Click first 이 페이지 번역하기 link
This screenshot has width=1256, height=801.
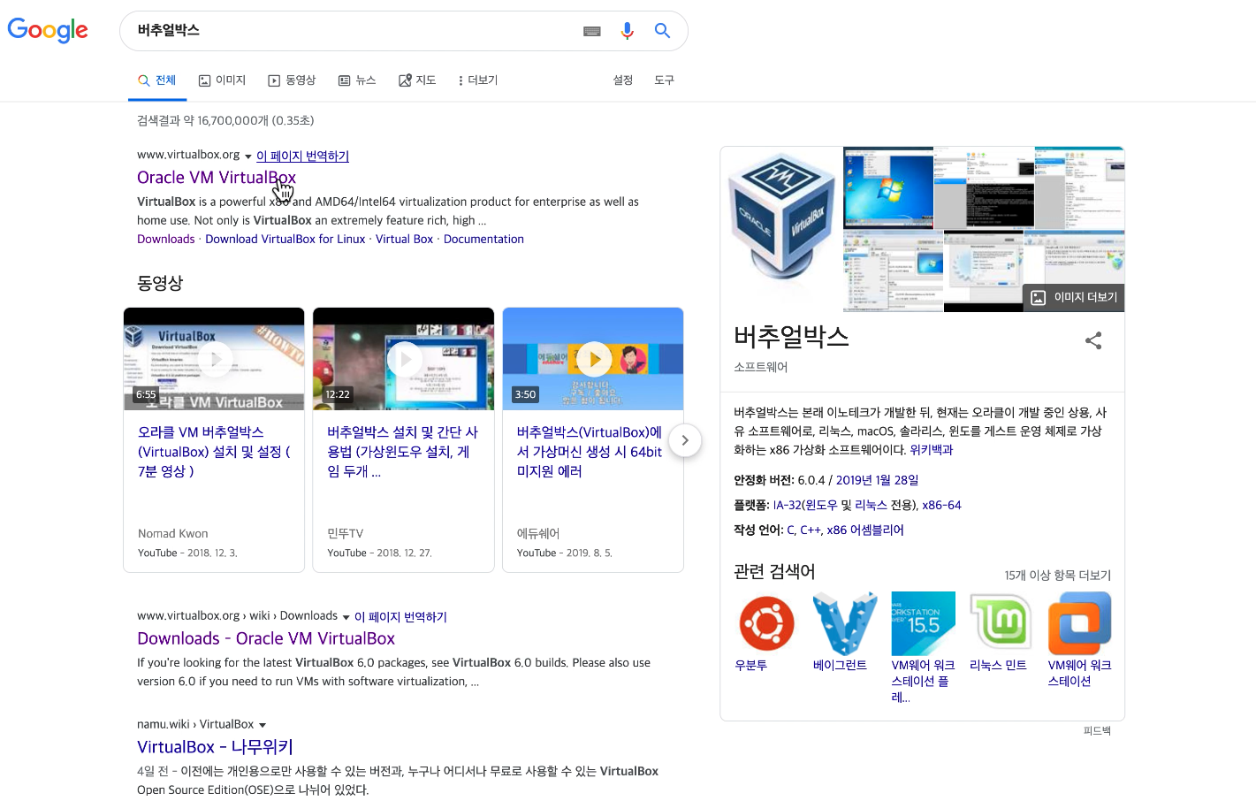click(302, 156)
